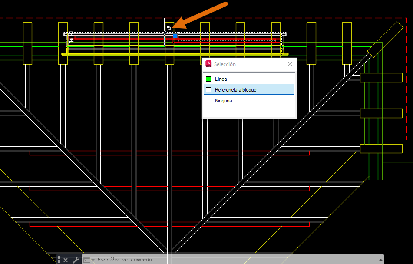The width and height of the screenshot is (413, 264).
Task: Grab the command line drag handle
Action: pyautogui.click(x=59, y=260)
